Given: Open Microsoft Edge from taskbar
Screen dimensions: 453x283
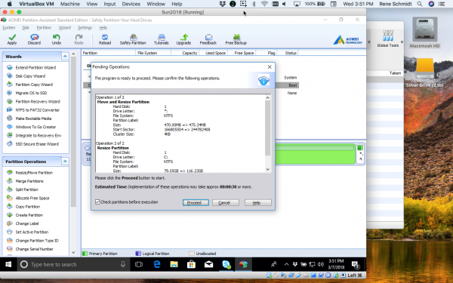Looking at the screenshot, I should click(x=157, y=264).
